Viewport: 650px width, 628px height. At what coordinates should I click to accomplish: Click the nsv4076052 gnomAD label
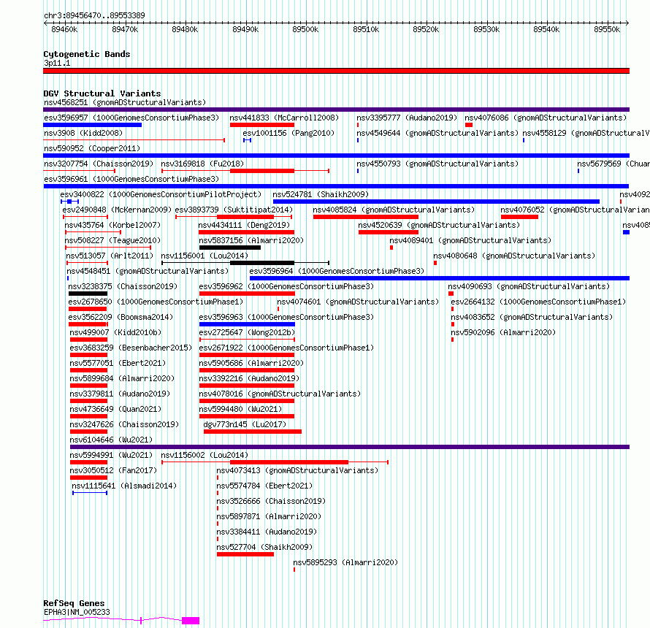click(x=575, y=210)
